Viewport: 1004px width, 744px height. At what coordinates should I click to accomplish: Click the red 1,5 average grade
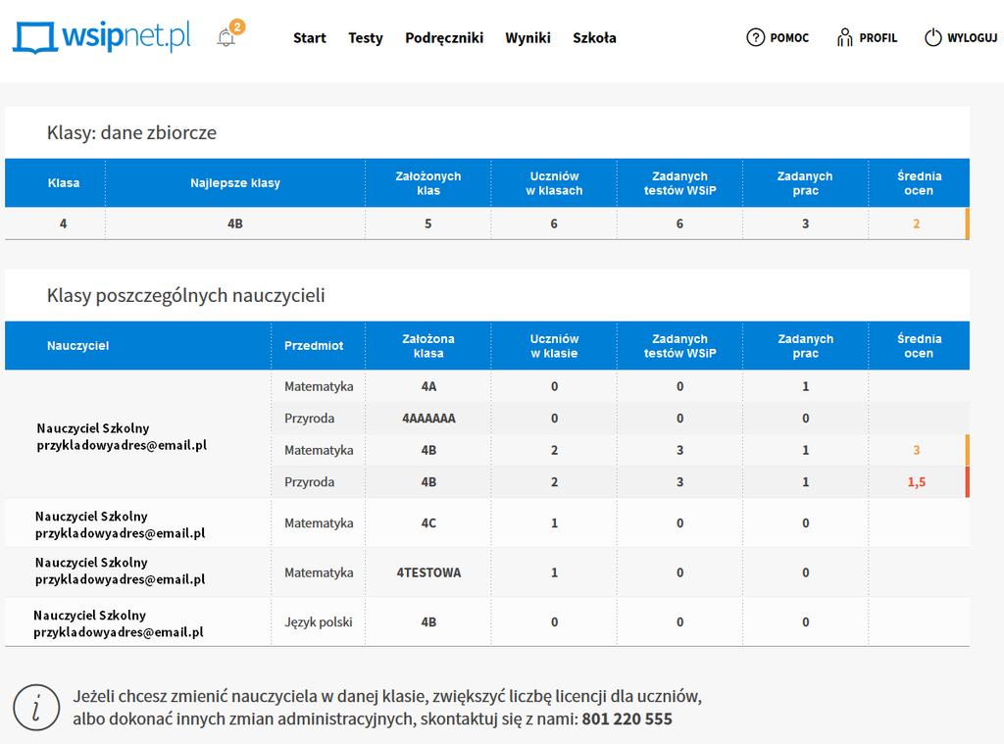pyautogui.click(x=917, y=482)
